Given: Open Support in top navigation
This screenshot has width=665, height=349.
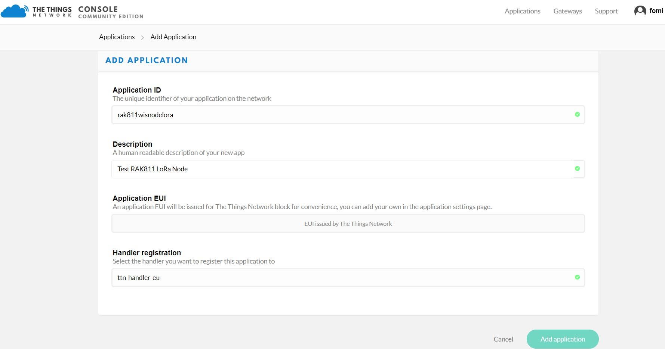Looking at the screenshot, I should [x=606, y=11].
